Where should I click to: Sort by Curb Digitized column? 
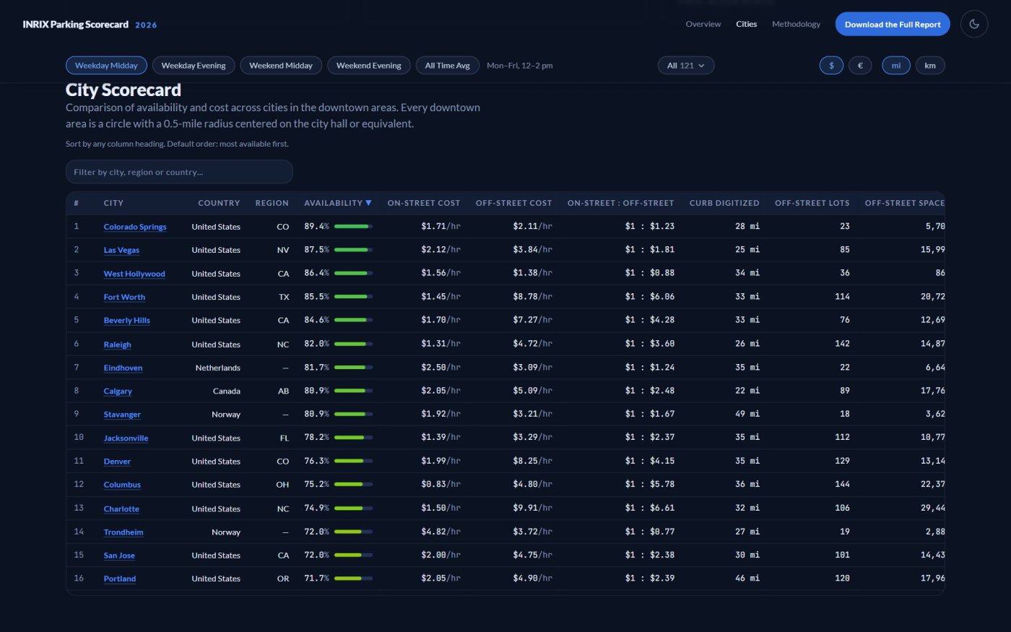[x=724, y=203]
